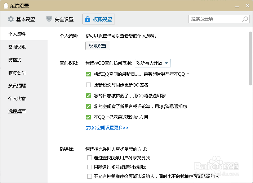Click the gear icon beside 基本设置

[x=11, y=19]
